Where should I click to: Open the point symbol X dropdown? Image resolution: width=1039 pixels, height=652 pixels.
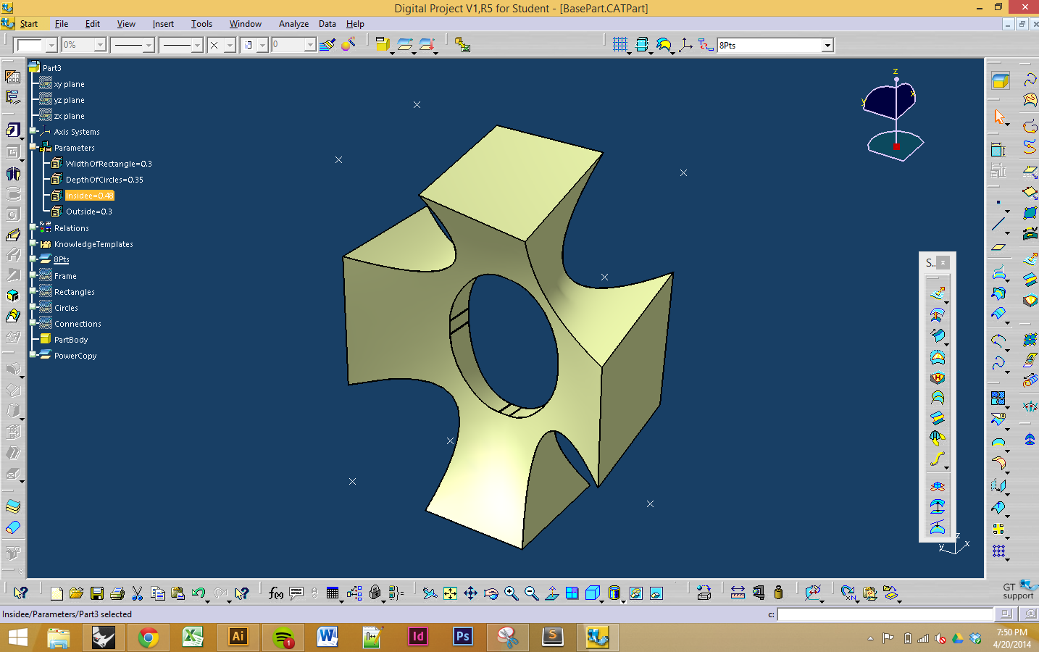(230, 45)
